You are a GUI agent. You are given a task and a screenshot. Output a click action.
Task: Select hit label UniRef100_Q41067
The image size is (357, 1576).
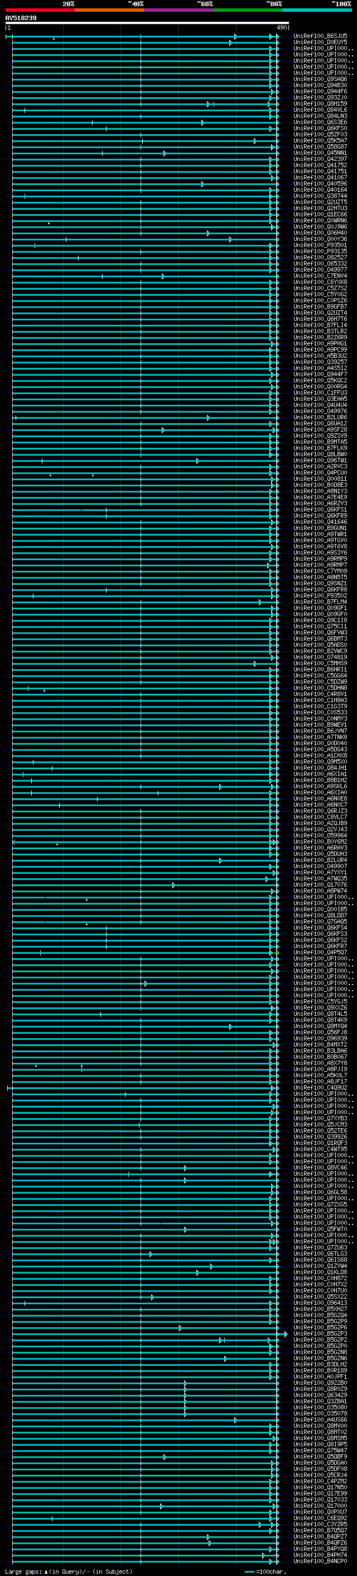pyautogui.click(x=320, y=177)
